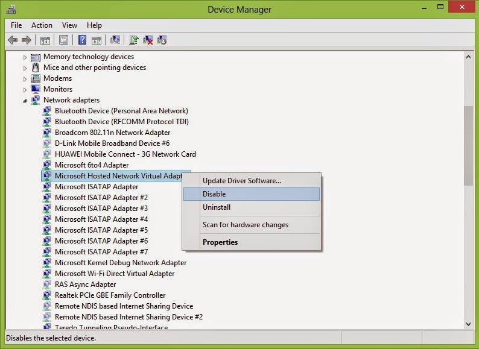Select Microsoft ISATAP Adapter #3

point(101,209)
